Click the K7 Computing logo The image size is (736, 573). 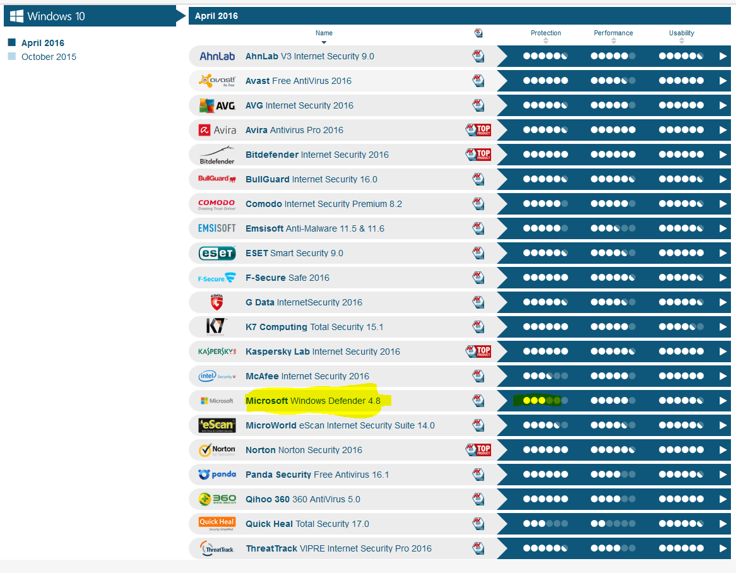pos(217,327)
